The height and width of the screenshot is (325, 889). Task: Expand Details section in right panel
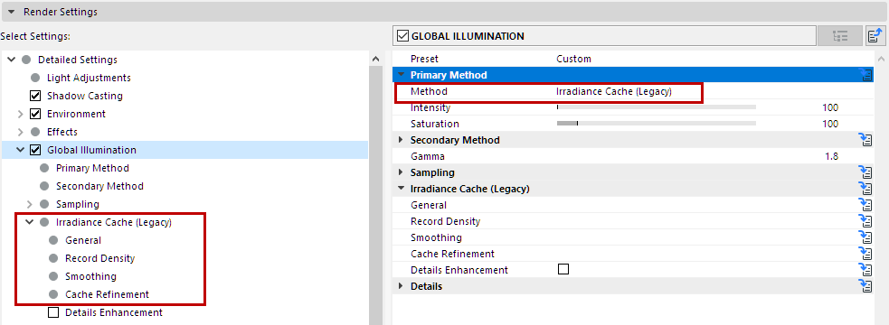pos(401,286)
